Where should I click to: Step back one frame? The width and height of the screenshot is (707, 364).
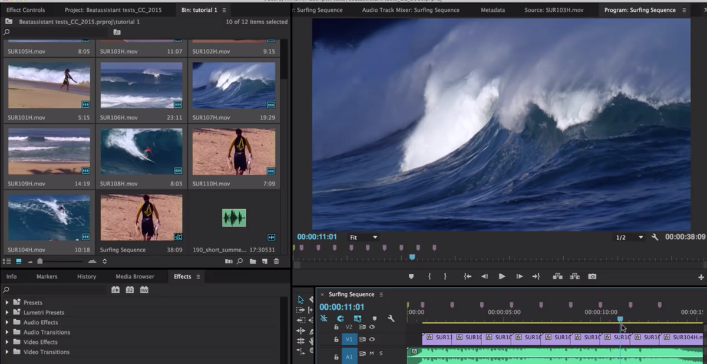click(x=484, y=276)
